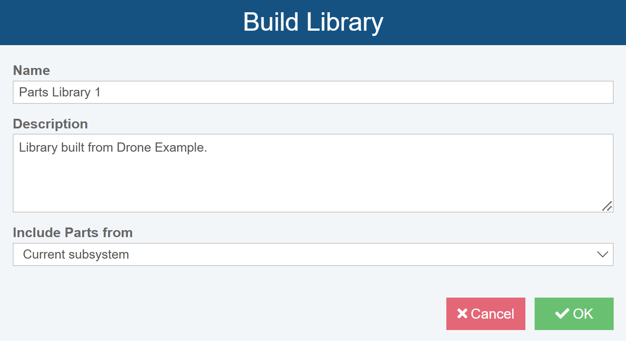Place cursor at end of Name field

click(104, 92)
